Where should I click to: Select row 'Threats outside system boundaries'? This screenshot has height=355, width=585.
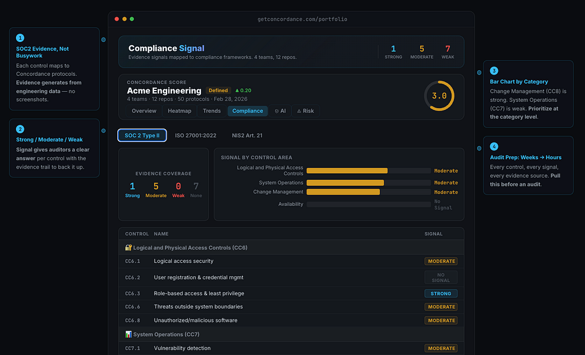point(292,307)
